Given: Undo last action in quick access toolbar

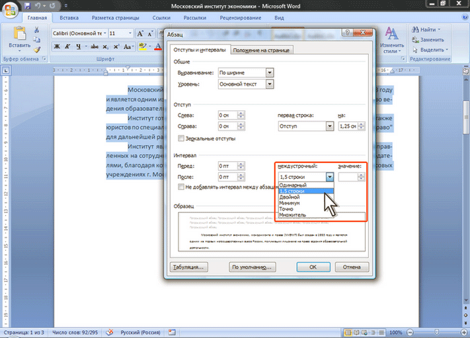Looking at the screenshot, I should tap(38, 6).
